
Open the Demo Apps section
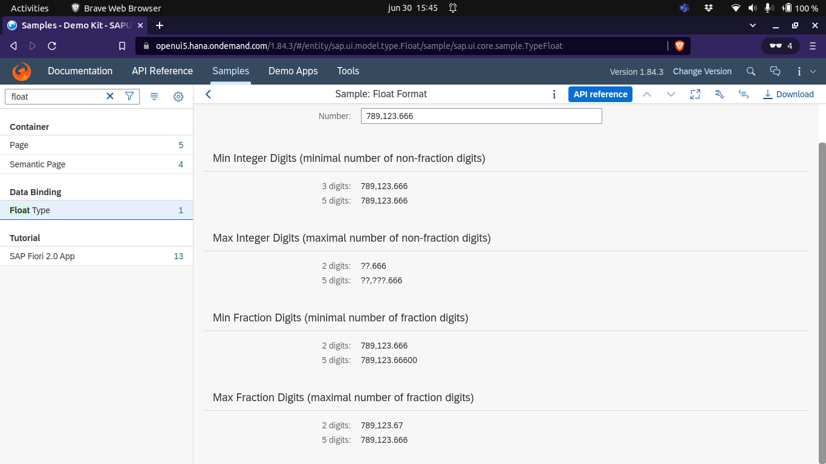click(x=293, y=71)
